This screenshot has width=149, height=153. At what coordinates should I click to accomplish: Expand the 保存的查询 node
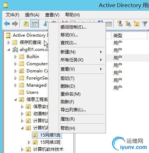9,42
